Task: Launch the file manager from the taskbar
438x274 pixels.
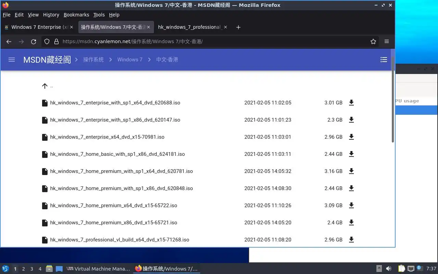Action: click(49, 269)
